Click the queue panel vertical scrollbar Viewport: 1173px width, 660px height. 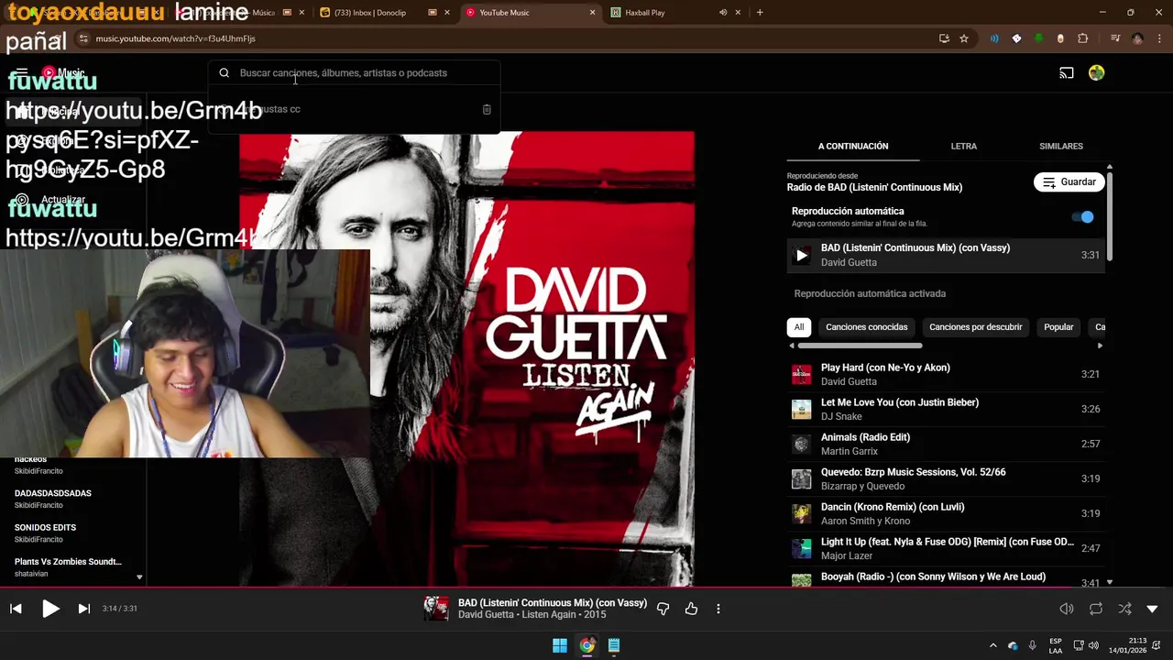(x=1110, y=215)
